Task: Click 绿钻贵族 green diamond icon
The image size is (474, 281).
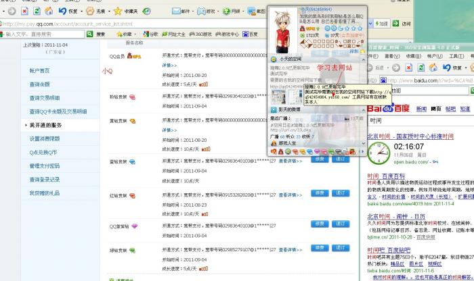Action: 132,250
